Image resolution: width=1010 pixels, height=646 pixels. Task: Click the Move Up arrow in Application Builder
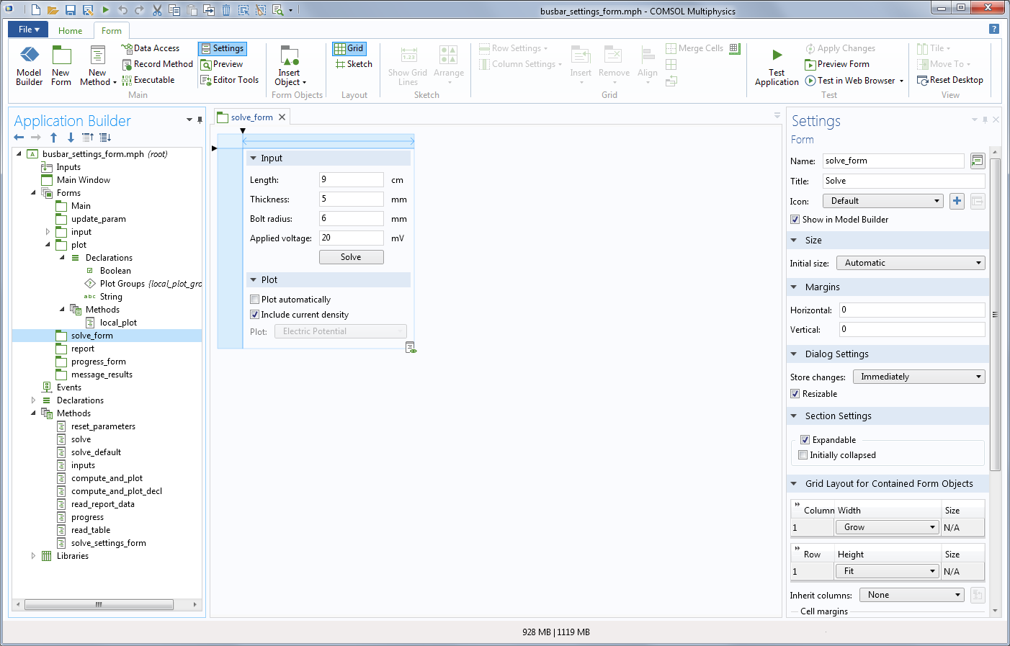53,138
